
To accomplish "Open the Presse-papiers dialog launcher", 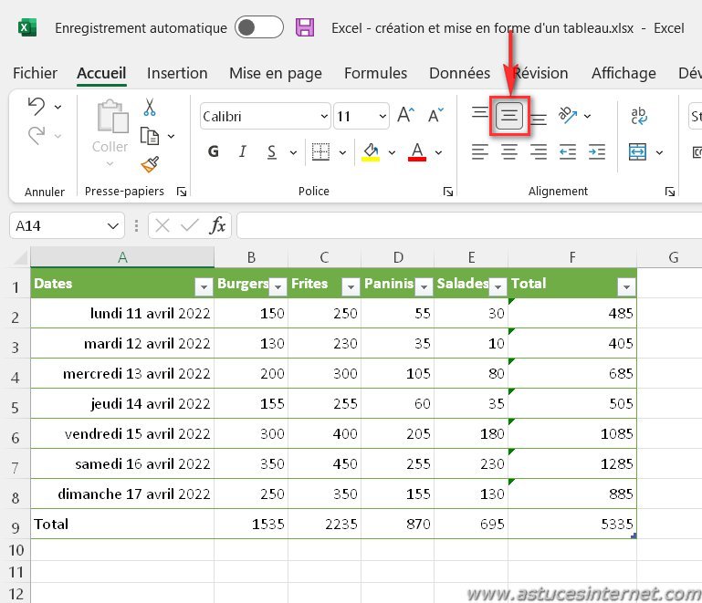I will (182, 192).
